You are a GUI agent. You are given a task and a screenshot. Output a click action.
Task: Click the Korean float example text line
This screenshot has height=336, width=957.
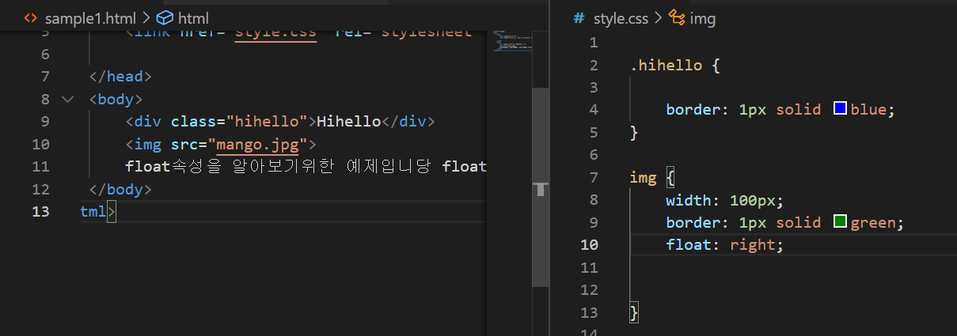(306, 167)
